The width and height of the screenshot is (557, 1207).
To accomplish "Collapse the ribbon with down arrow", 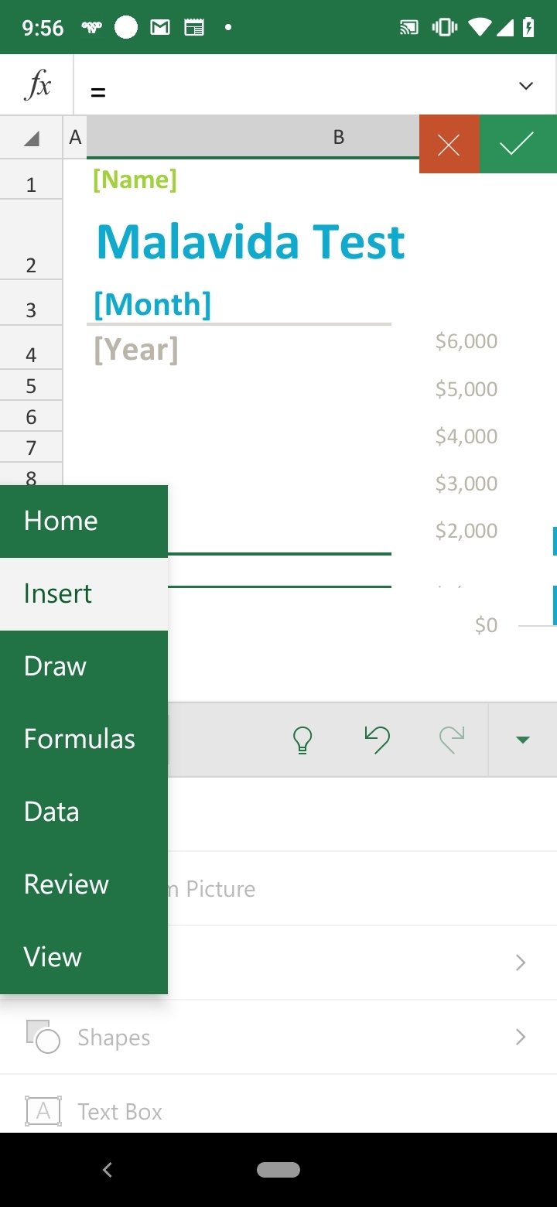I will click(523, 740).
